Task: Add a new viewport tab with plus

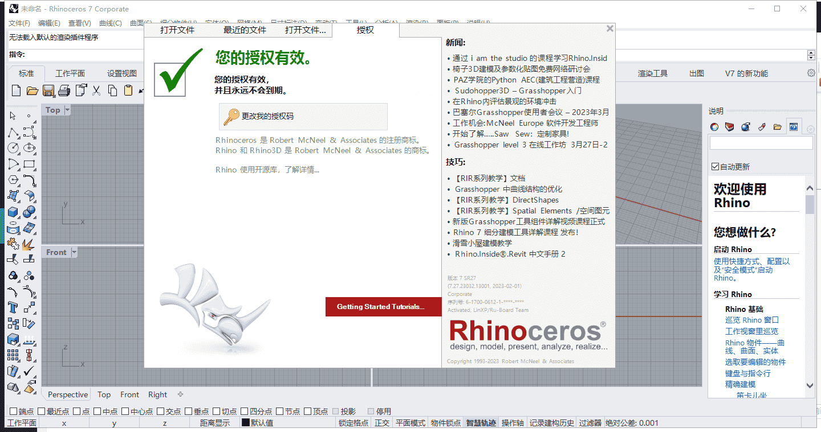Action: pyautogui.click(x=181, y=394)
